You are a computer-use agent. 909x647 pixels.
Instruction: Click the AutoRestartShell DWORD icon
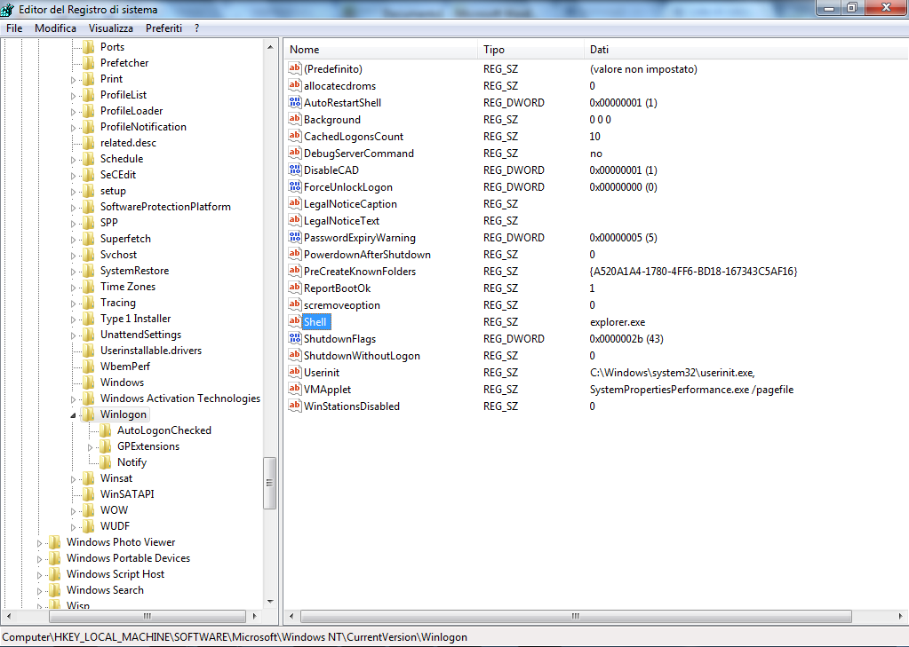tap(294, 103)
